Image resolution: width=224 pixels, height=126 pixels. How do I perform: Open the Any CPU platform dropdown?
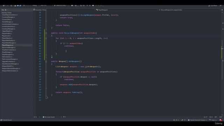pyautogui.click(x=47, y=6)
